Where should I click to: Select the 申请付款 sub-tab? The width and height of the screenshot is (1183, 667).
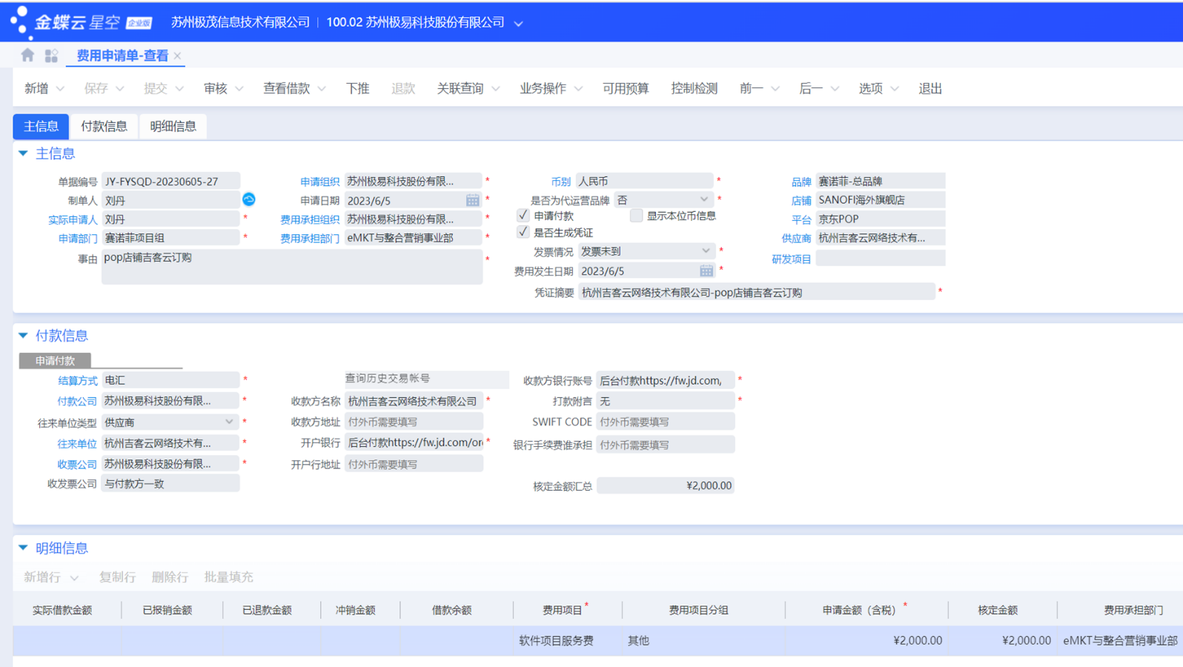(55, 360)
